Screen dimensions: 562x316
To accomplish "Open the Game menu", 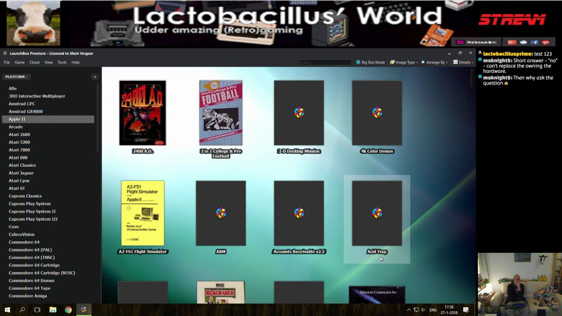I will [x=19, y=62].
